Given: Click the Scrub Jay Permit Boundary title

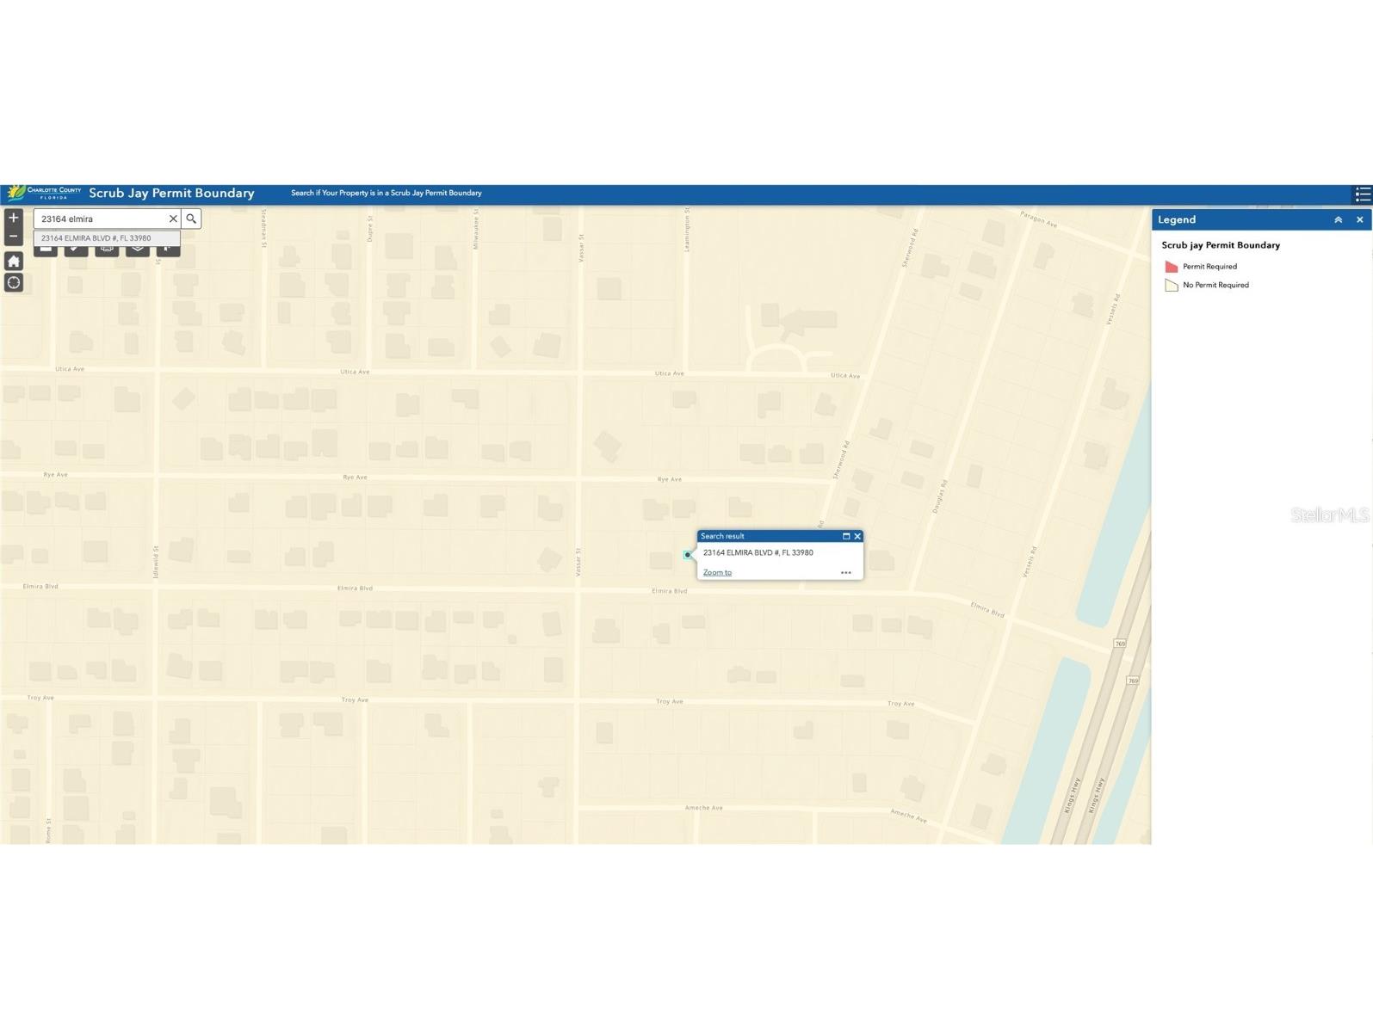Looking at the screenshot, I should tap(171, 194).
